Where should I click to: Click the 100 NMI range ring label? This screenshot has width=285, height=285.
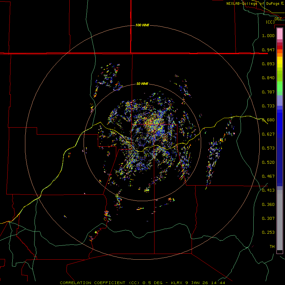(x=142, y=25)
